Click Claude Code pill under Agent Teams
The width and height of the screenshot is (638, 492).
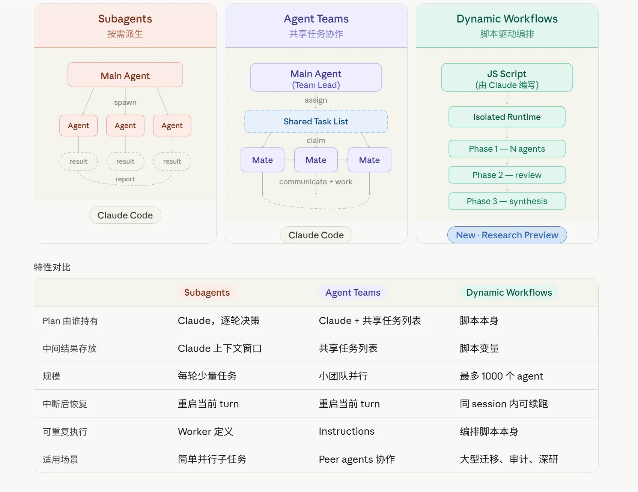(x=316, y=235)
